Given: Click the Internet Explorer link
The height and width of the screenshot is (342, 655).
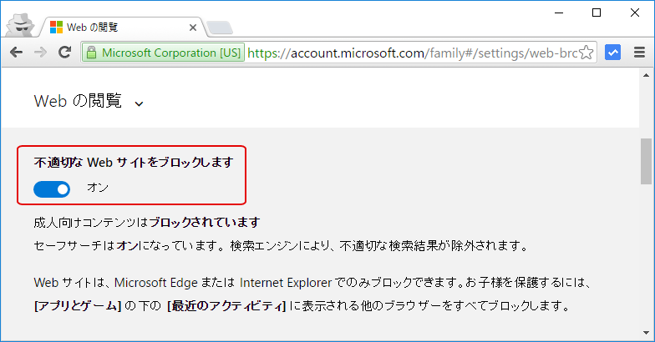Looking at the screenshot, I should click(286, 283).
